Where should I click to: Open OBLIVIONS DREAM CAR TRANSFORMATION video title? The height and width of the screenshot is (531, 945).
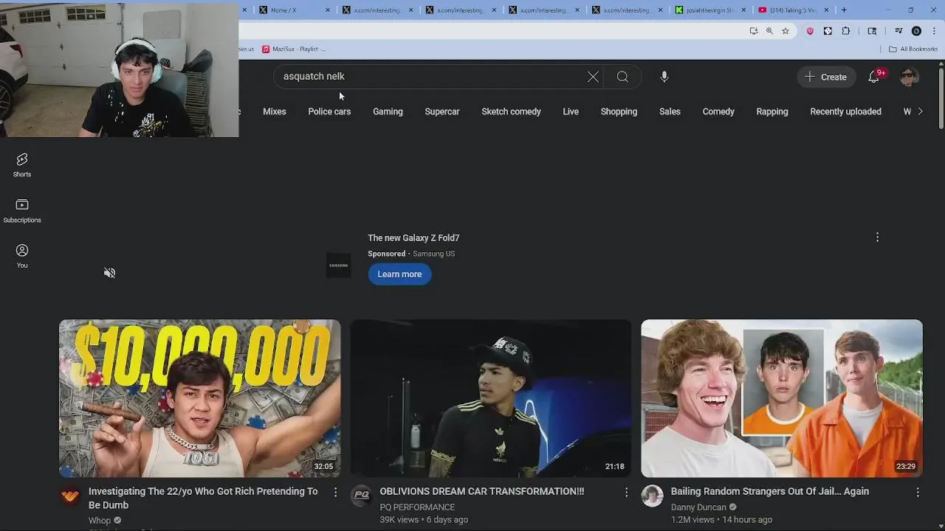point(482,491)
